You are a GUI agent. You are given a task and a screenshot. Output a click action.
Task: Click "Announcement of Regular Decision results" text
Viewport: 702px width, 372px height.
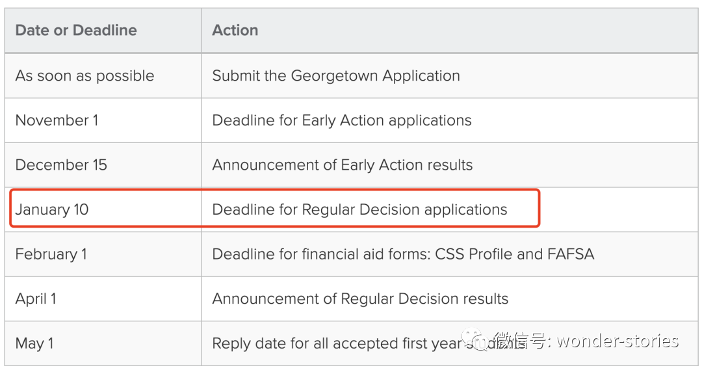(360, 299)
